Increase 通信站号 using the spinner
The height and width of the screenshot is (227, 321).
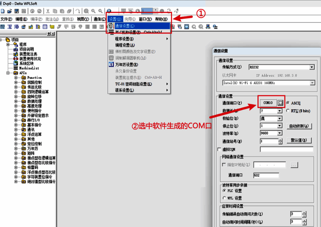point(280,140)
